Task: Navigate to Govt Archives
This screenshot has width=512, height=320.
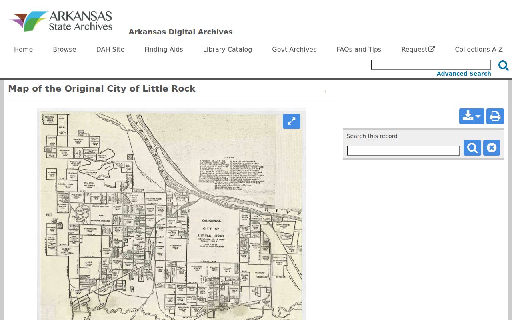Action: [294, 50]
